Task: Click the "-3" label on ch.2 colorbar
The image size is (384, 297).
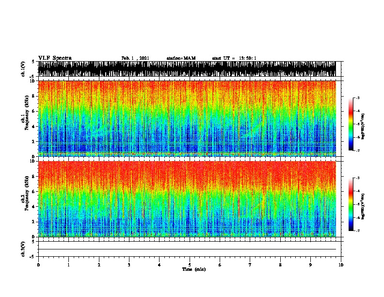Action: 358,178
